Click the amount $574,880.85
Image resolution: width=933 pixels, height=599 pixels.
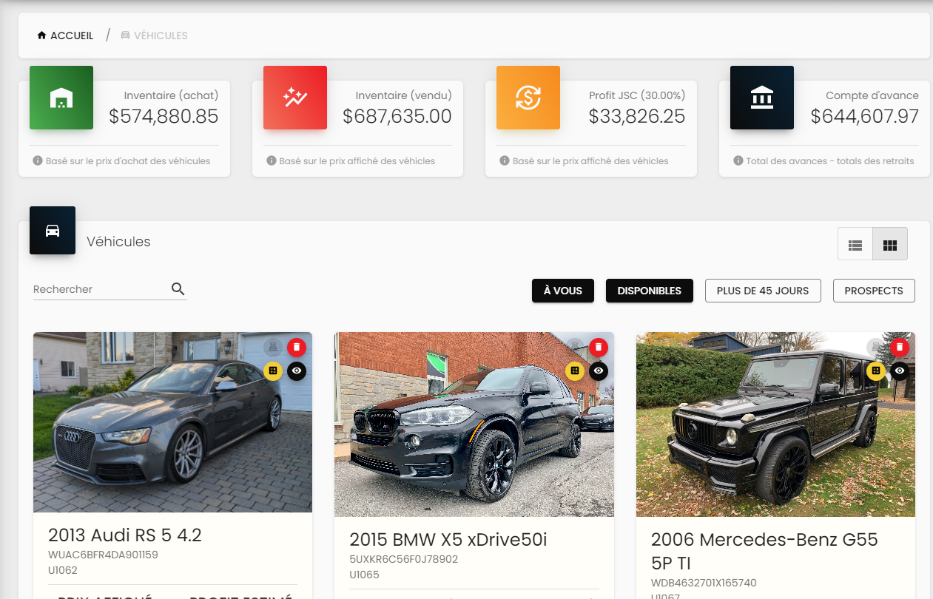click(x=164, y=116)
